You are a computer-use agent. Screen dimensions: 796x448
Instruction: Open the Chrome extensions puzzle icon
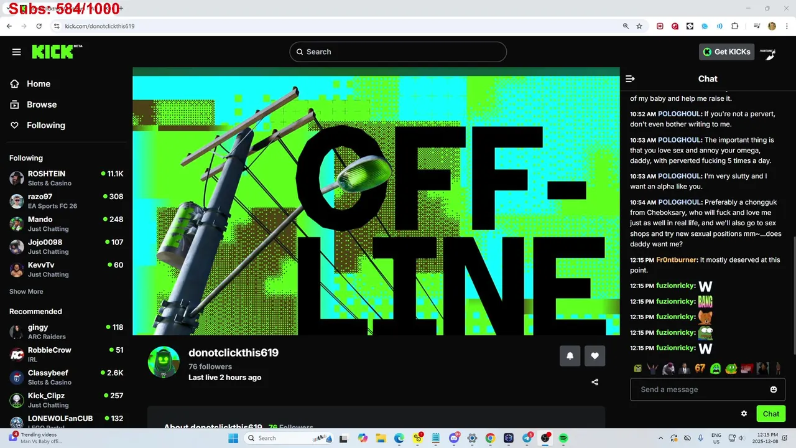[x=735, y=26]
